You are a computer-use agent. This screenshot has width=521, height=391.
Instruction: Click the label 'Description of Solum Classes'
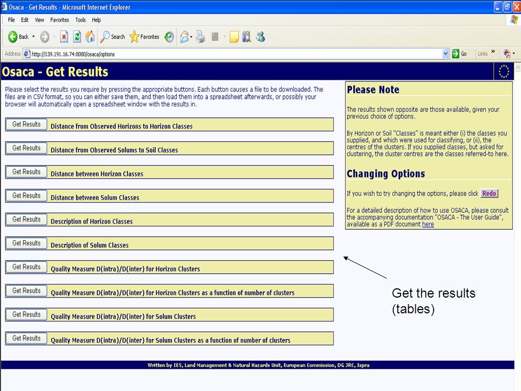coord(90,245)
